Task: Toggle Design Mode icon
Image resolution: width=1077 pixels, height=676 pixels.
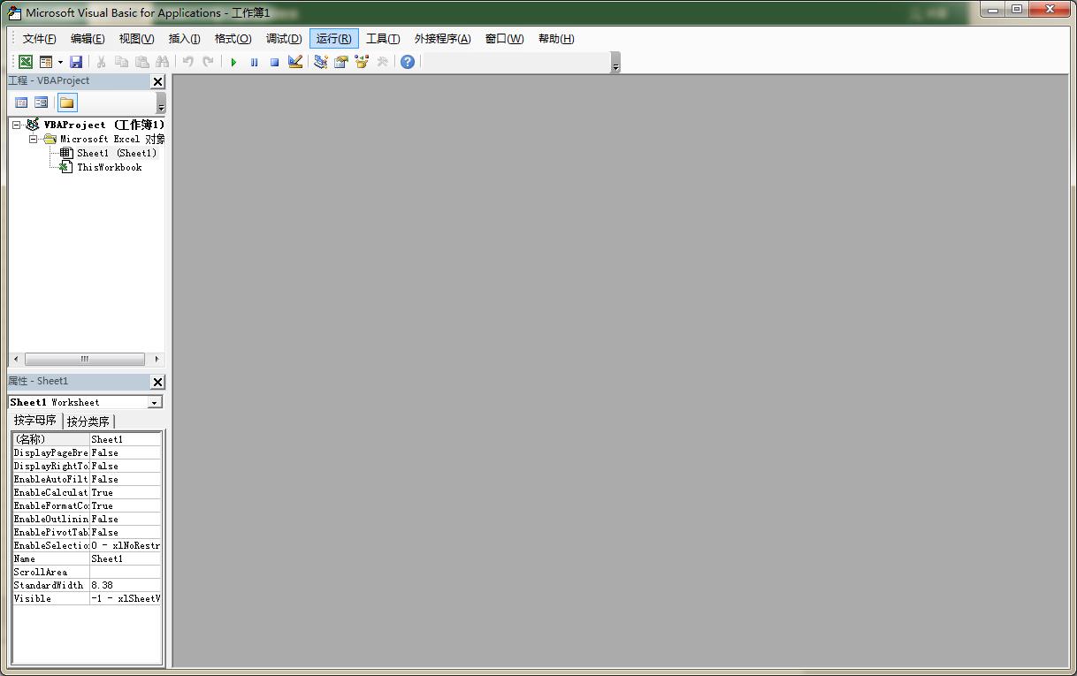Action: tap(295, 62)
